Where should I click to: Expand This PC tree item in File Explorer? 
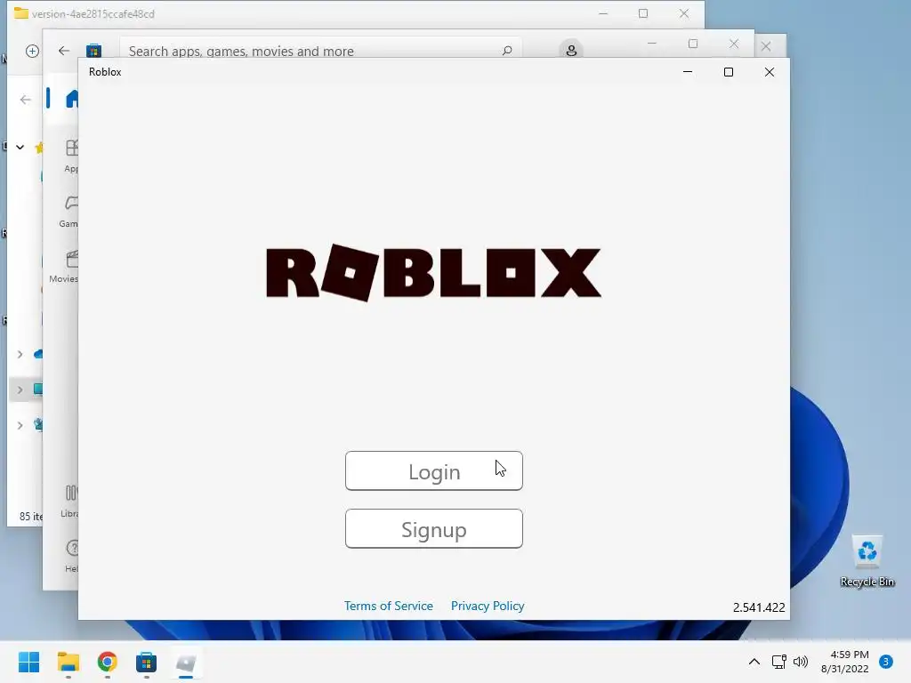(20, 390)
